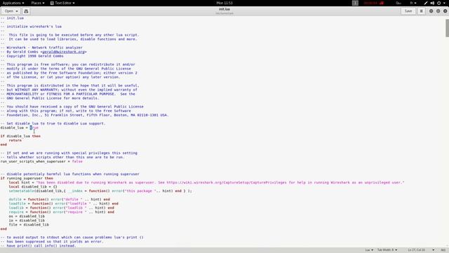Viewport: 449px width, 253px height.
Task: Open the Lua language selector
Action: click(369, 250)
